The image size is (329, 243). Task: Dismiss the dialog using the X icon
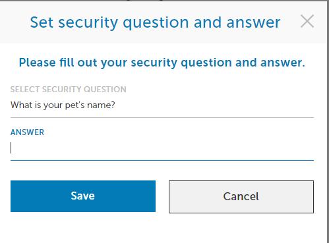click(307, 21)
